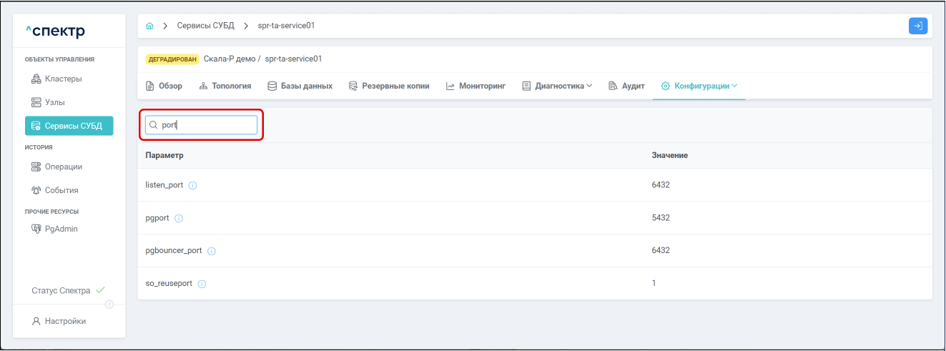Open the Мониторинг tab
This screenshot has width=946, height=351.
point(476,86)
